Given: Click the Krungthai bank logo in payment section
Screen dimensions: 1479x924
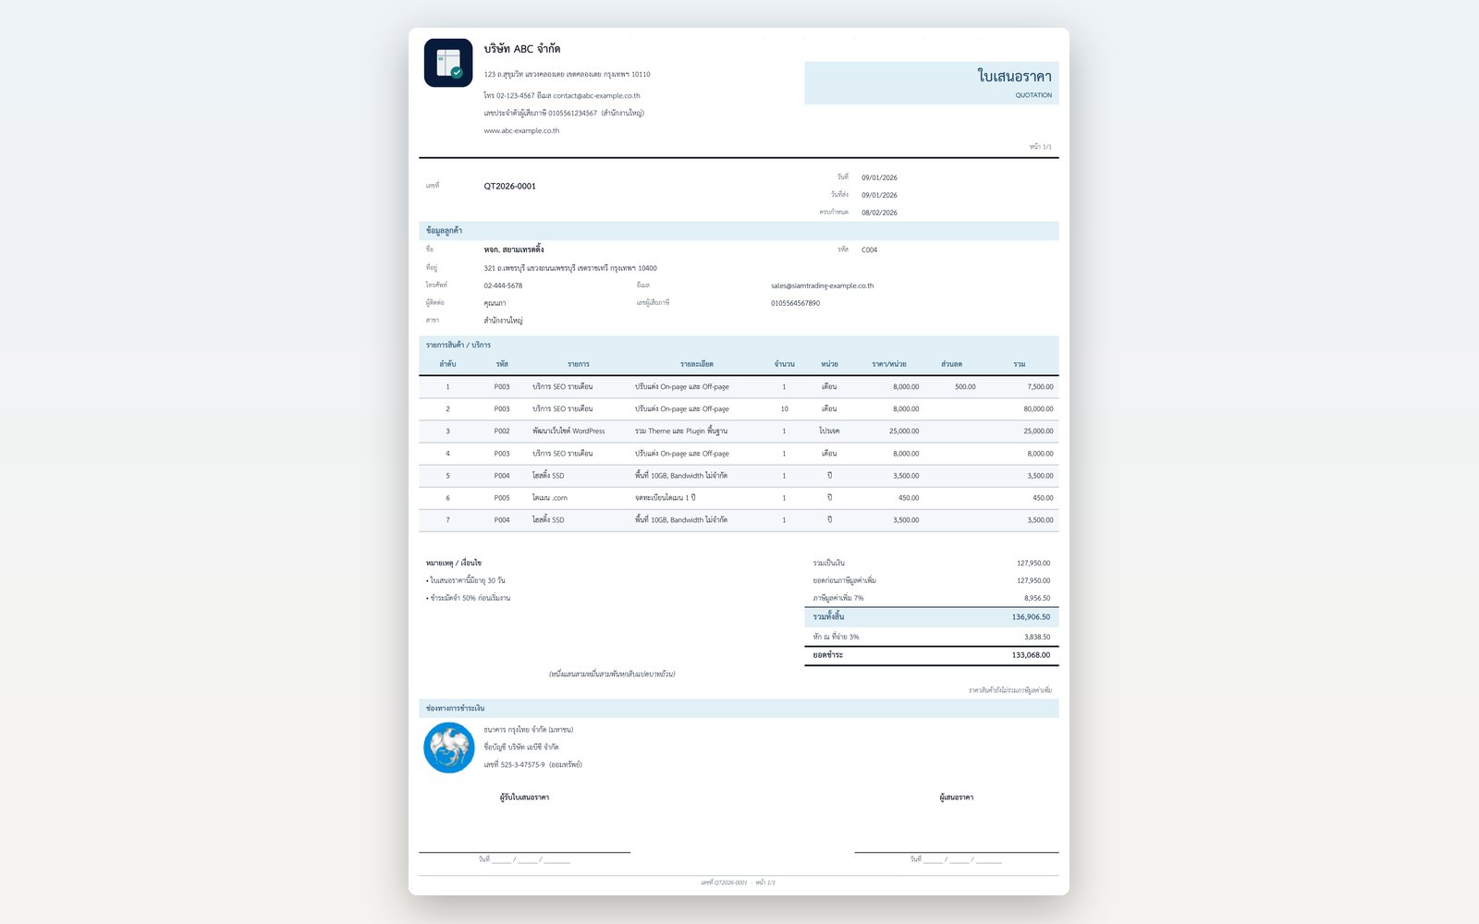Looking at the screenshot, I should [x=449, y=748].
